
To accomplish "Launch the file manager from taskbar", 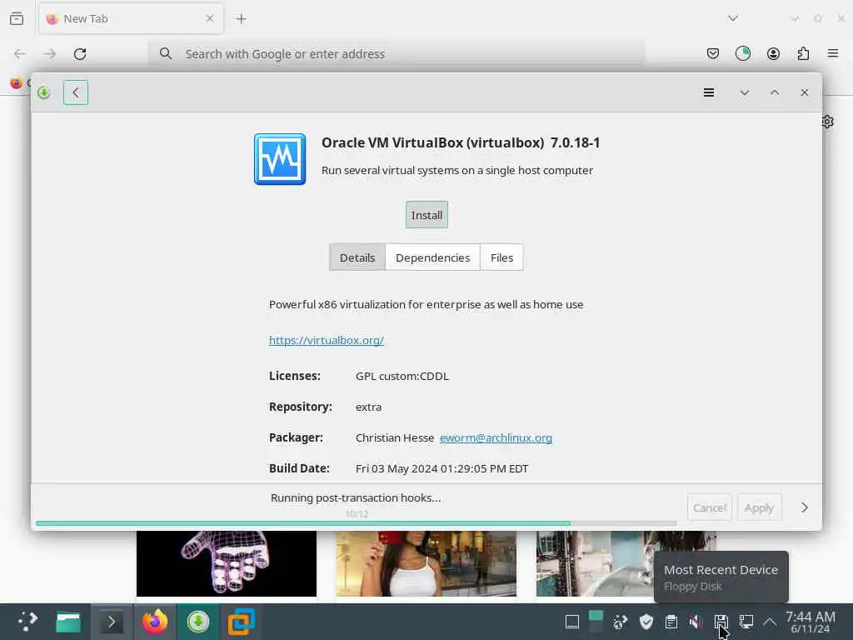I will 68,622.
